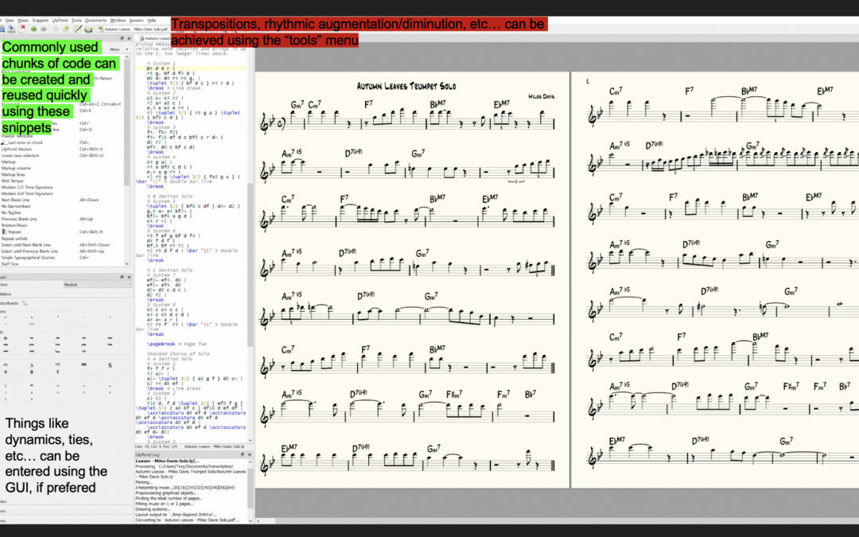Select the 'LilyPond Version' snippet
The height and width of the screenshot is (537, 859).
(17, 149)
